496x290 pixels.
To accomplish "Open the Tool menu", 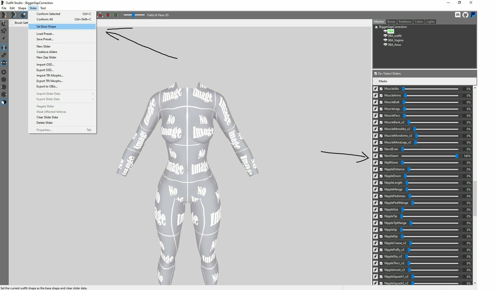I will 43,8.
